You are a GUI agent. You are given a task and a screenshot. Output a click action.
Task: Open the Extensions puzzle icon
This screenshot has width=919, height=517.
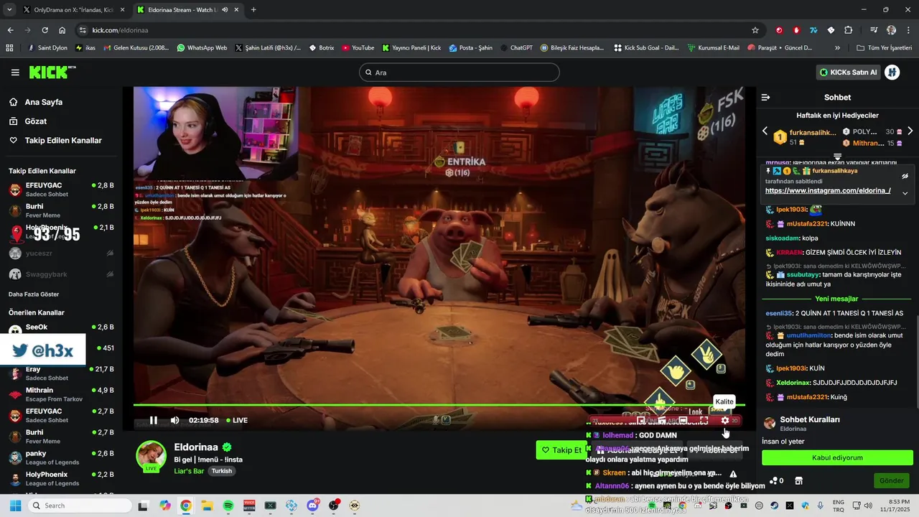click(848, 30)
